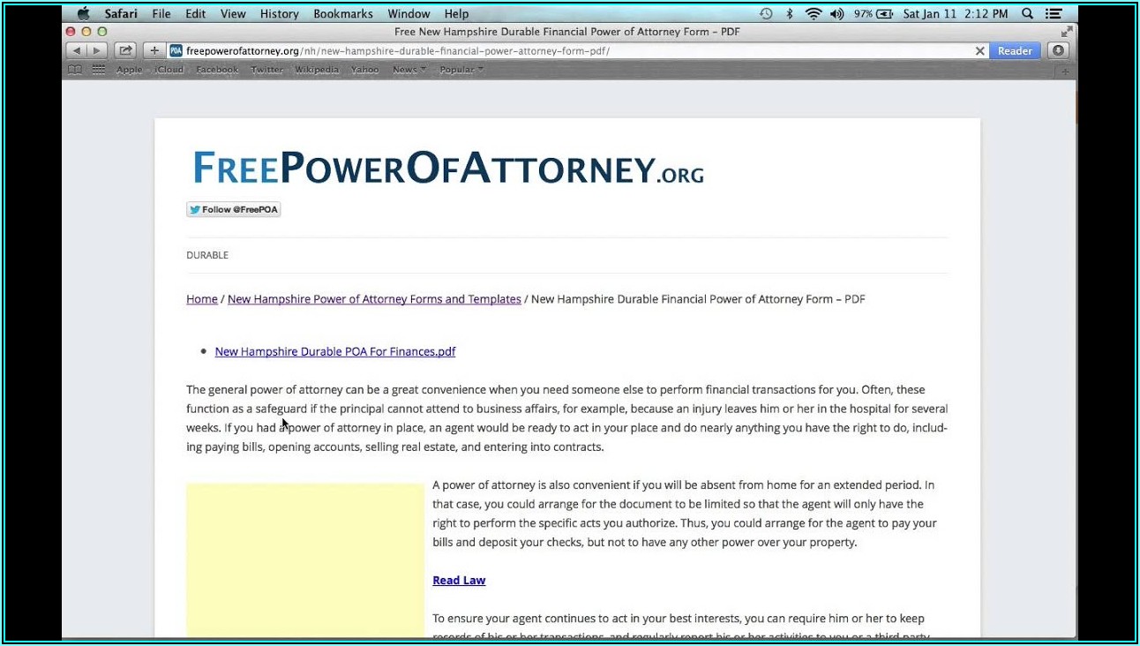This screenshot has height=646, width=1140.
Task: Click the Reader button
Action: 1014,51
